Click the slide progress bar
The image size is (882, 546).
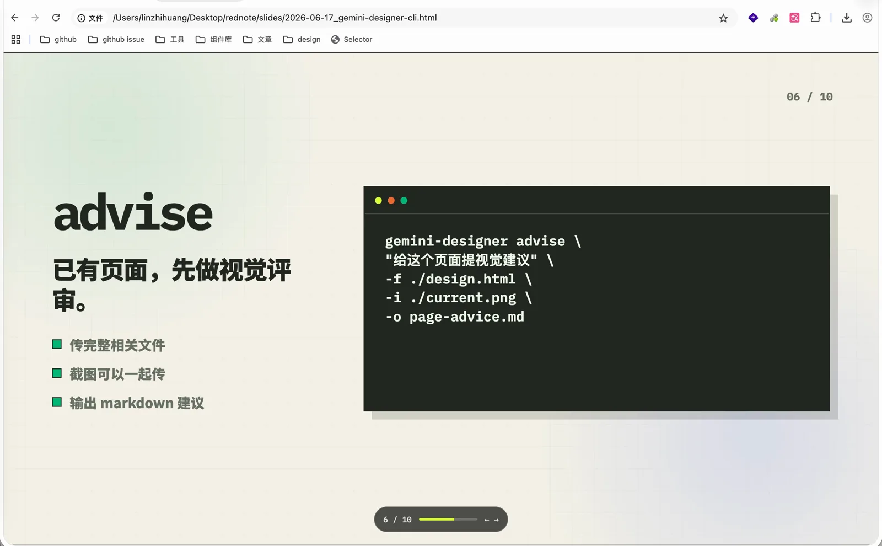click(448, 520)
